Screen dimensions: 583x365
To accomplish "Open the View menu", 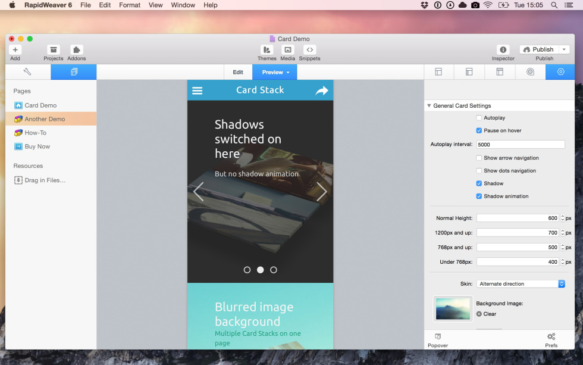I will click(x=155, y=5).
